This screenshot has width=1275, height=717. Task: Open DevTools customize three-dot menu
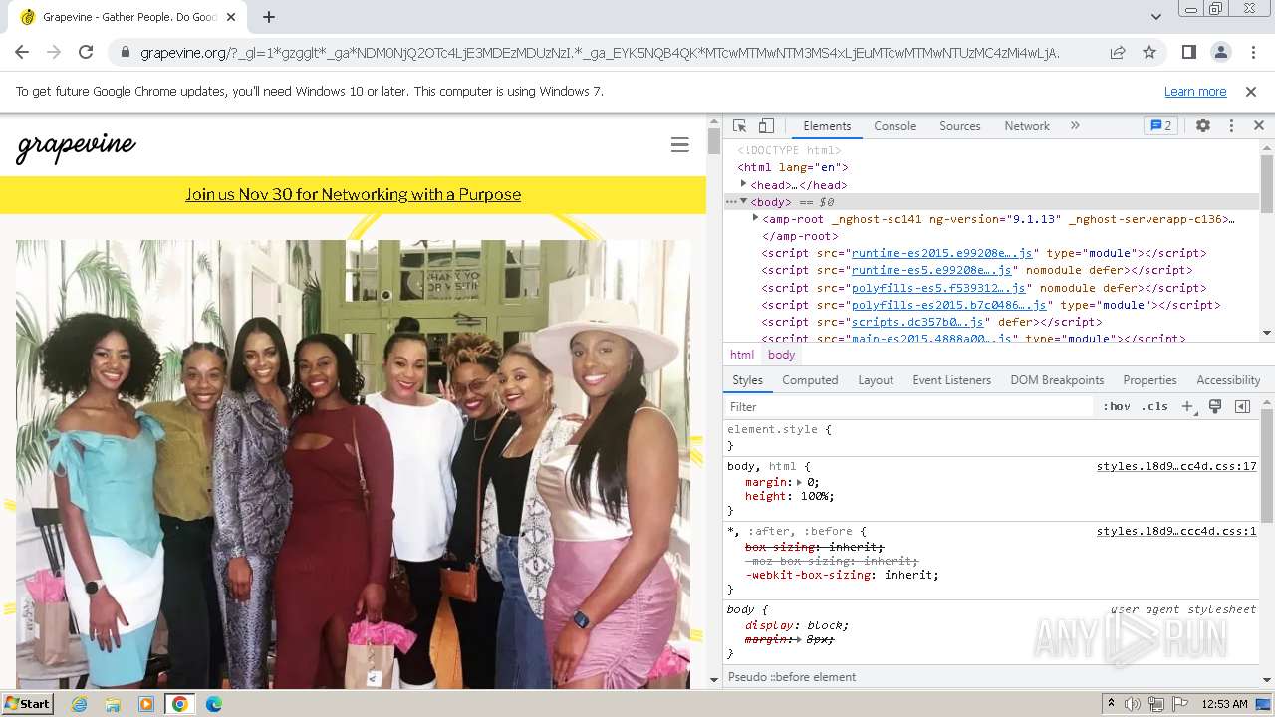click(x=1231, y=126)
